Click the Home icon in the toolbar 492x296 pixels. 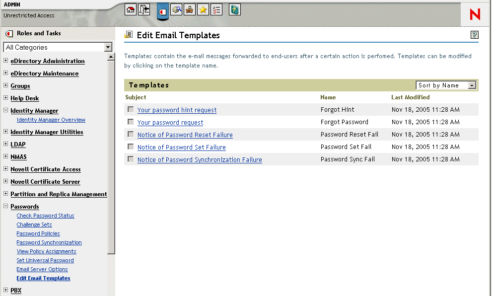pos(130,9)
